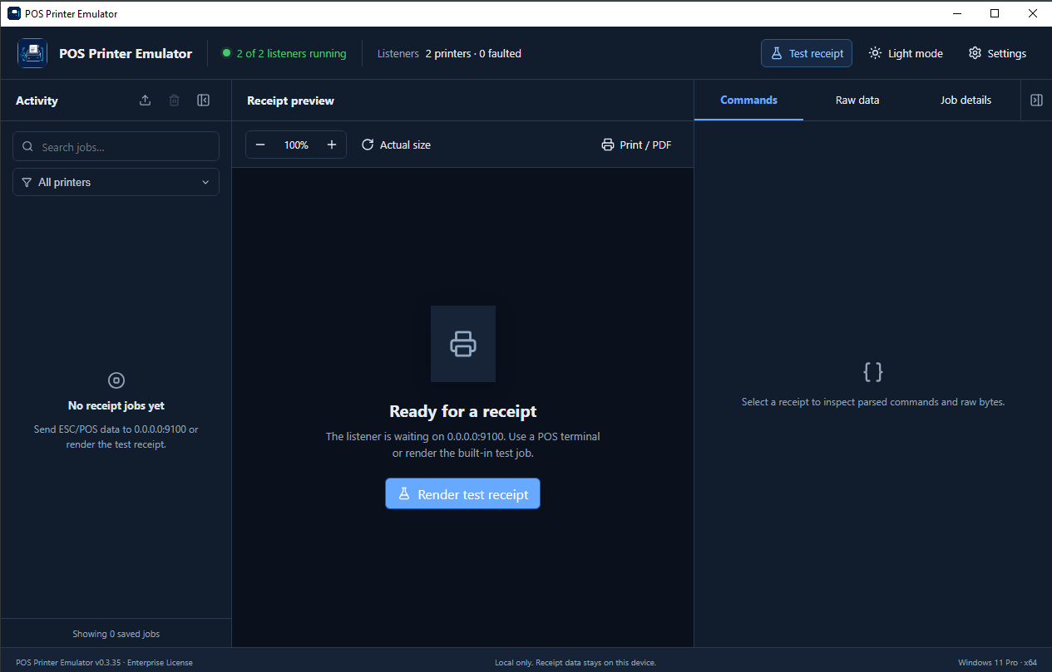Screen dimensions: 1052x672
Task: Click the No receipt jobs yet target icon
Action: (116, 380)
